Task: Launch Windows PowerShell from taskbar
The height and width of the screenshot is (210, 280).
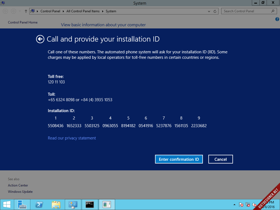Action: 39,205
